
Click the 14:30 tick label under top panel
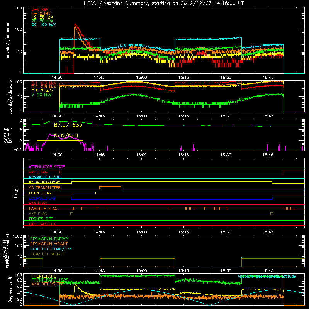(57, 78)
